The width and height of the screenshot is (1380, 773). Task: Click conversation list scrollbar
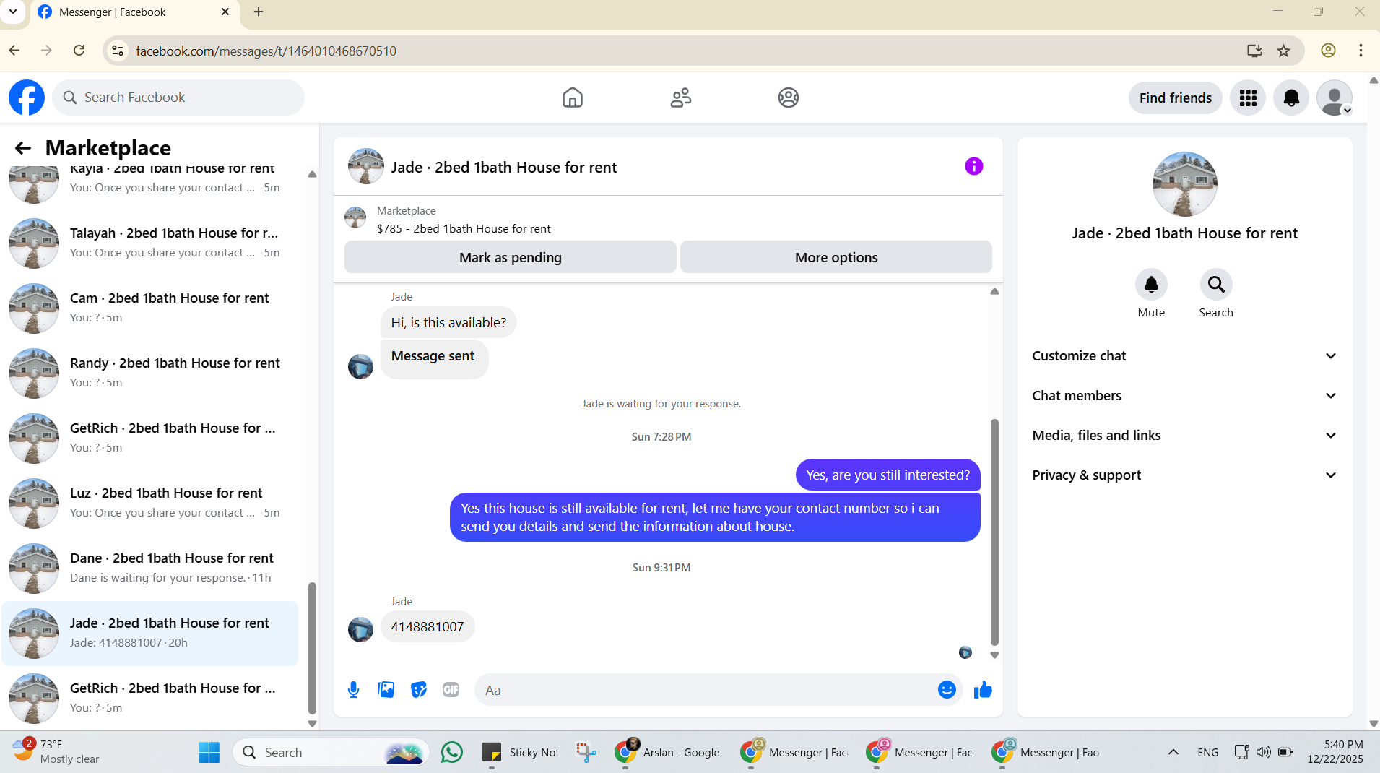point(312,648)
